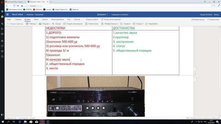Click the Номера страниц icon
The height and width of the screenshot is (124, 221).
[102, 24]
